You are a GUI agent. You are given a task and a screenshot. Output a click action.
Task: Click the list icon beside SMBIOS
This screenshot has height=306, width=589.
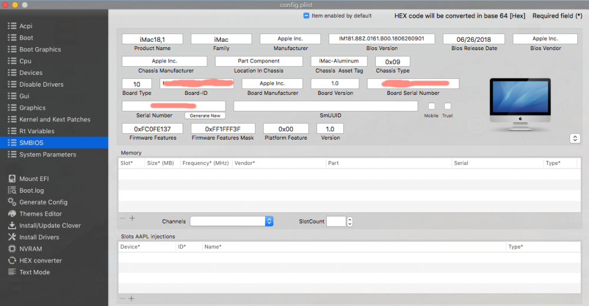point(12,143)
